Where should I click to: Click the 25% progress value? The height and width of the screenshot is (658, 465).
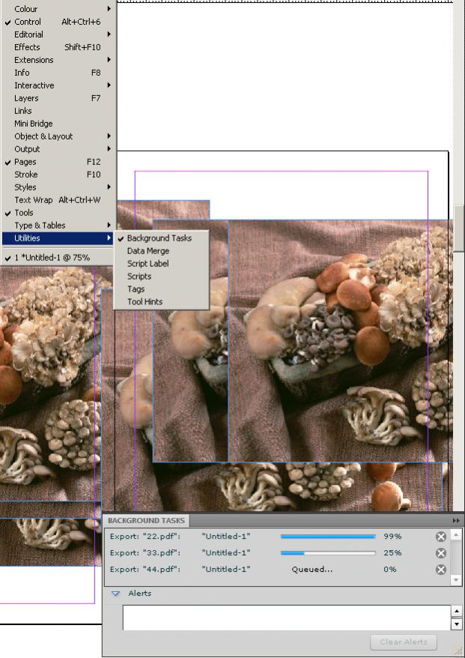point(392,553)
